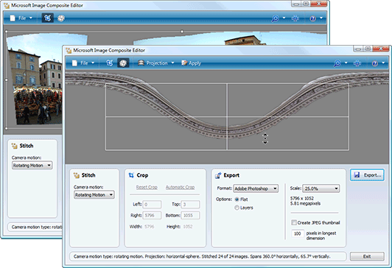This screenshot has width=392, height=268.
Task: Select the crop mode icon in front toolbar
Action: 110,63
